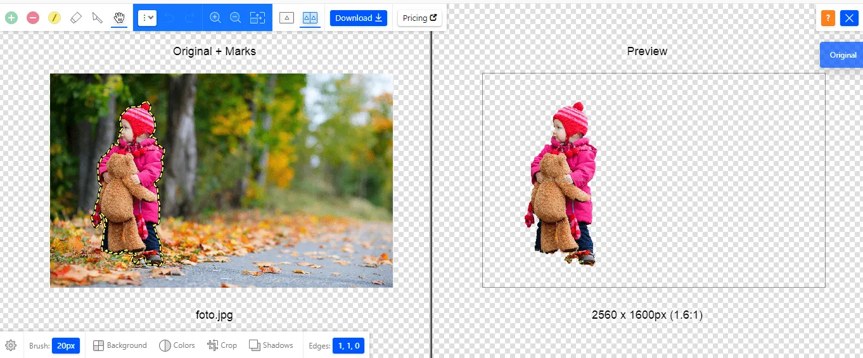863x358 pixels.
Task: Select the green Keep mark tool
Action: tap(11, 18)
